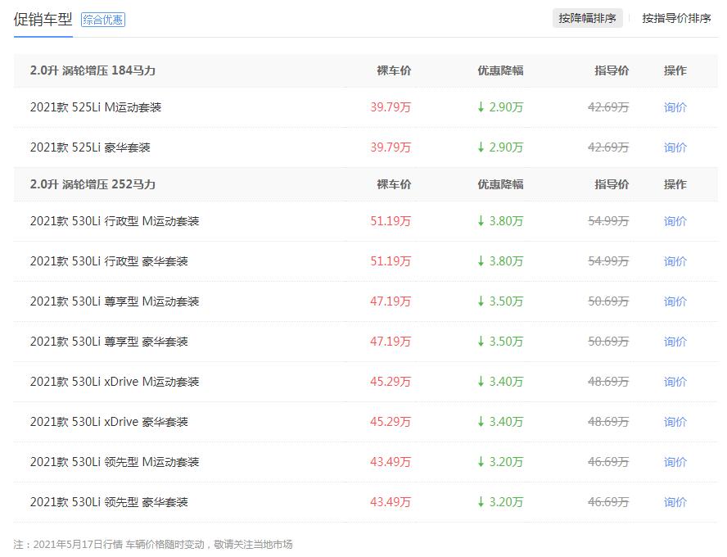Select 询价 for 530Li 领先型 M运动套装

[675, 462]
